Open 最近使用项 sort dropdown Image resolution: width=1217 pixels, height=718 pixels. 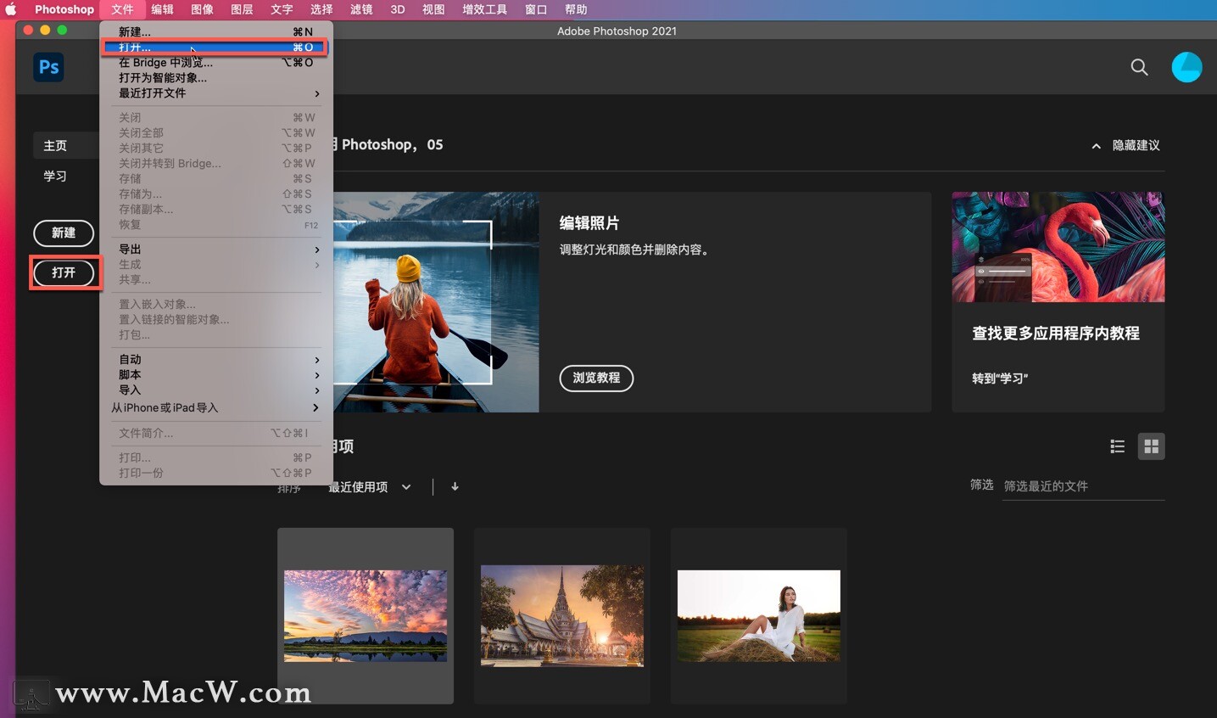370,487
